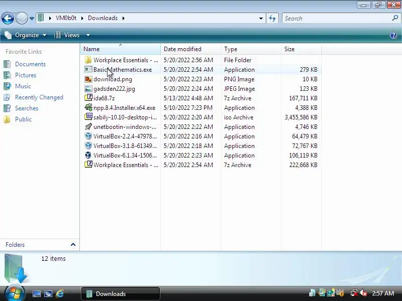
Task: Click the 2:57 AM taskbar clock
Action: coord(383,293)
